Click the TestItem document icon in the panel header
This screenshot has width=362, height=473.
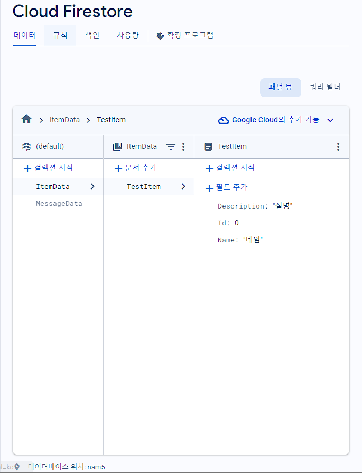tap(208, 147)
